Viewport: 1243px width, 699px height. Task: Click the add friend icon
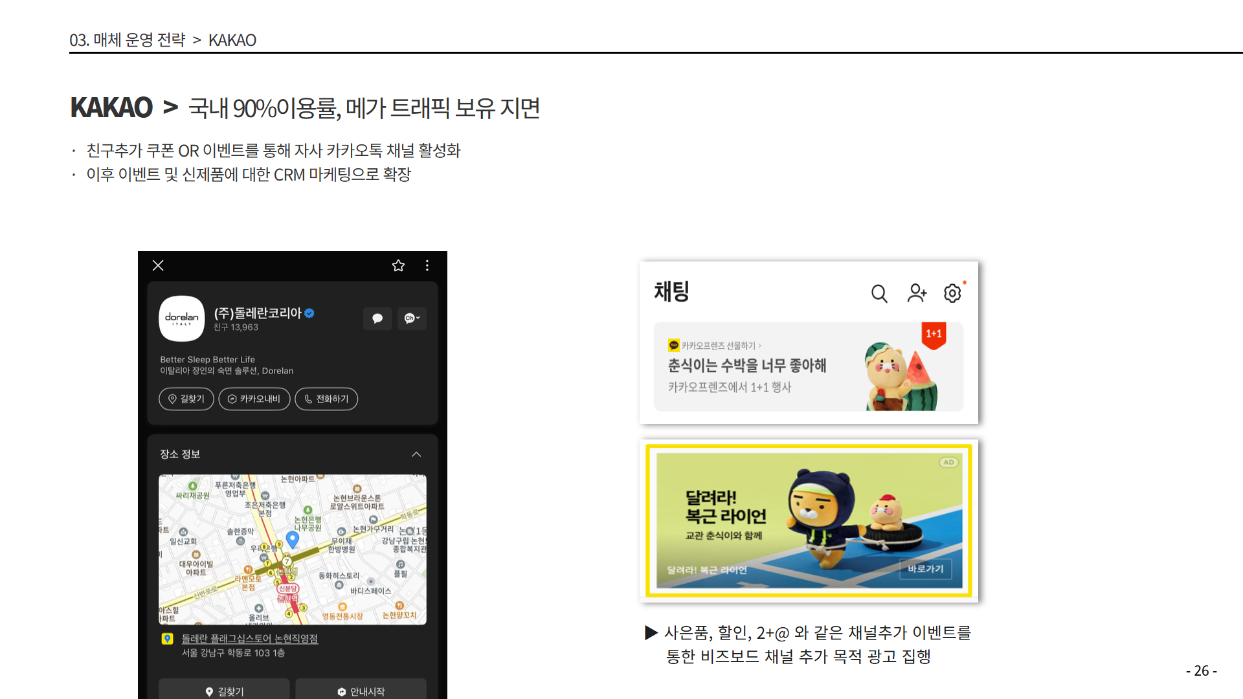[x=916, y=293]
